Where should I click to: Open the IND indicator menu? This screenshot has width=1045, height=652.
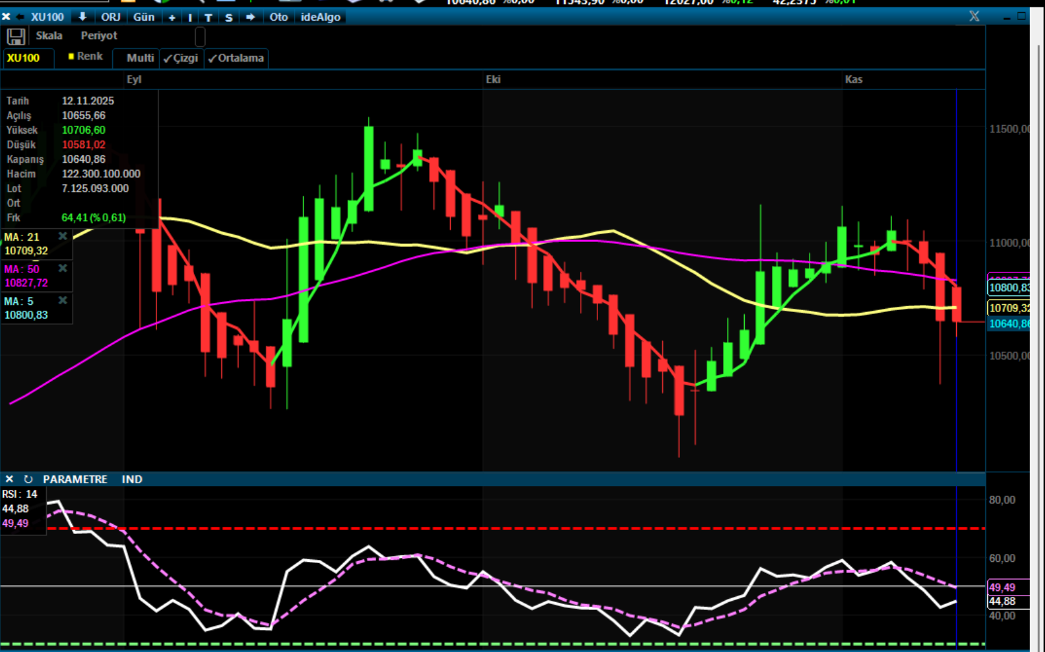(x=132, y=479)
